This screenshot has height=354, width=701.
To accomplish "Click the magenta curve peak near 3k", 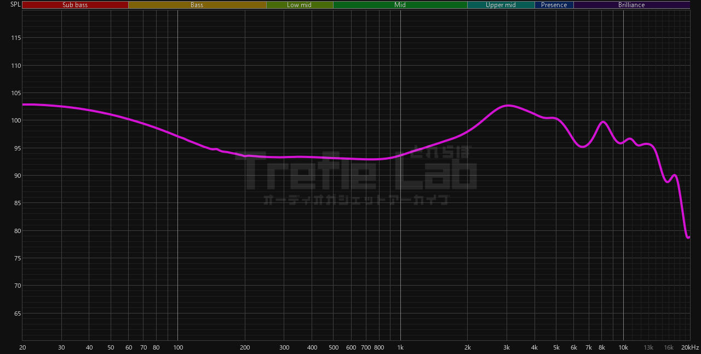I will pyautogui.click(x=508, y=105).
